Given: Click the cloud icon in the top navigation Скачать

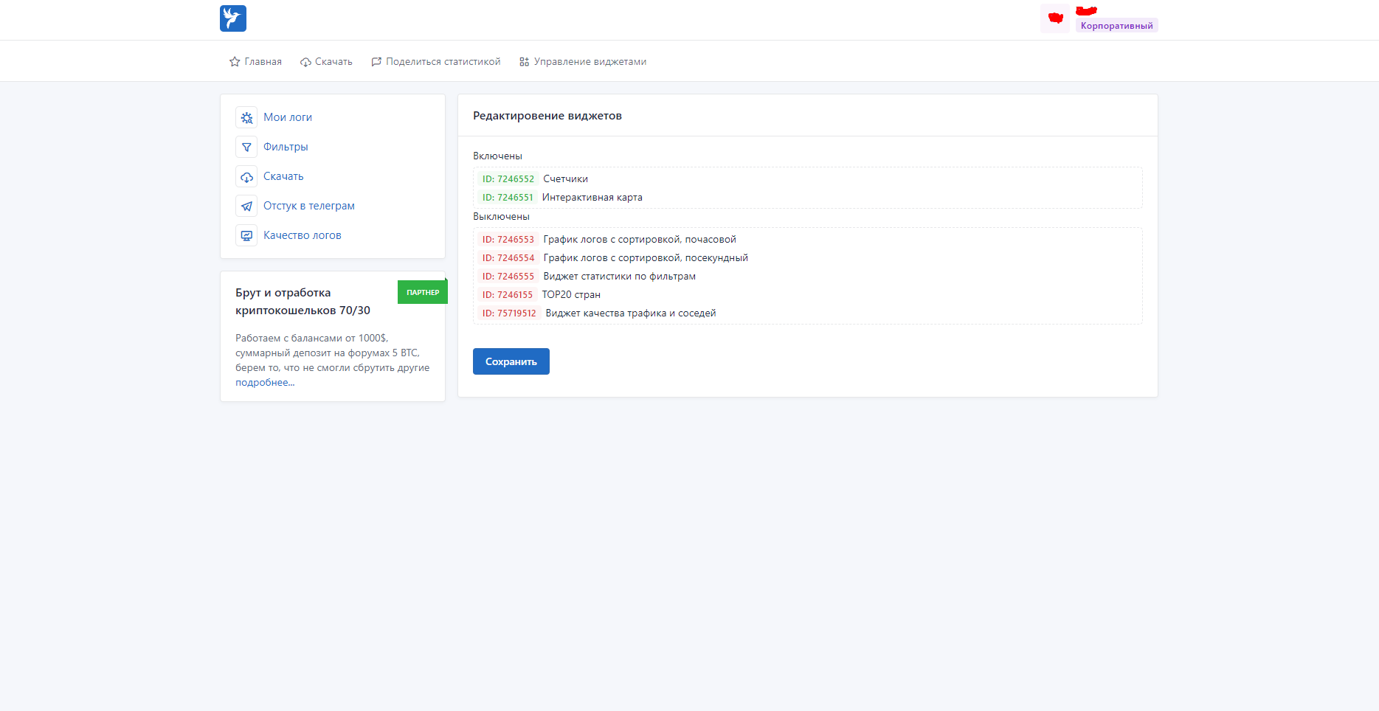Looking at the screenshot, I should 305,62.
